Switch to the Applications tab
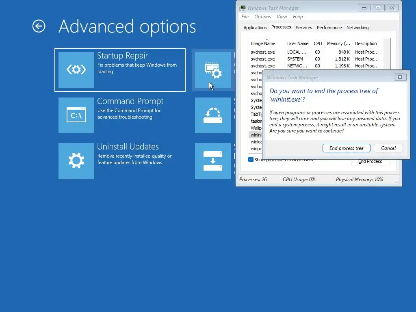 click(x=255, y=28)
